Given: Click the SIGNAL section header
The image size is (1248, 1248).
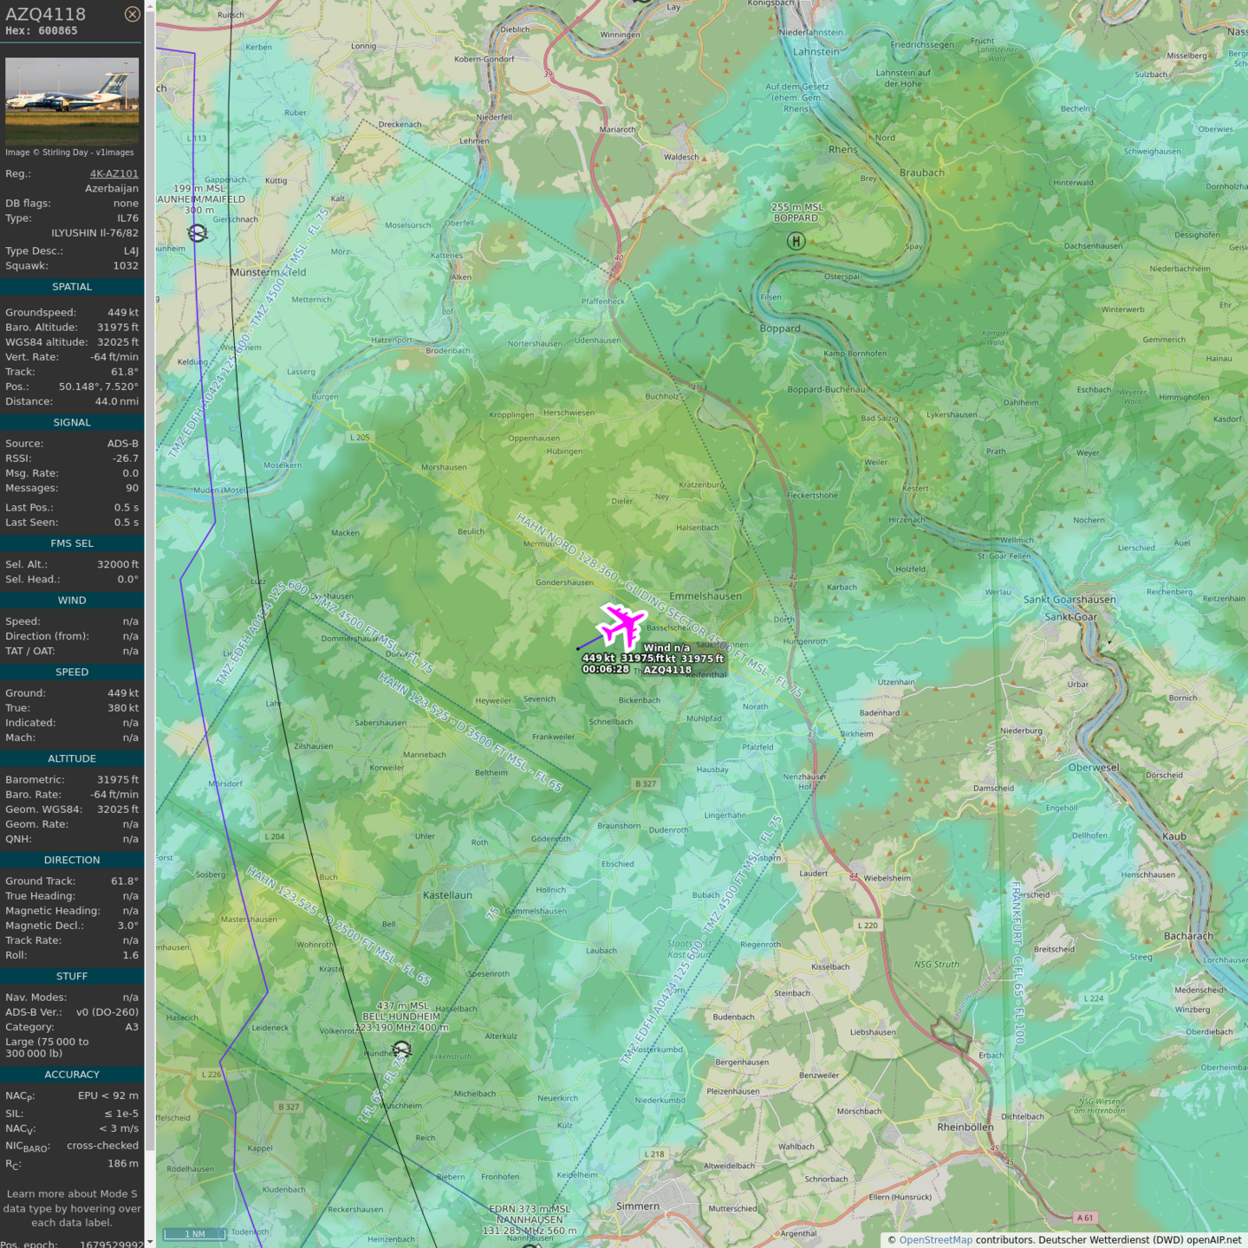Looking at the screenshot, I should [72, 423].
